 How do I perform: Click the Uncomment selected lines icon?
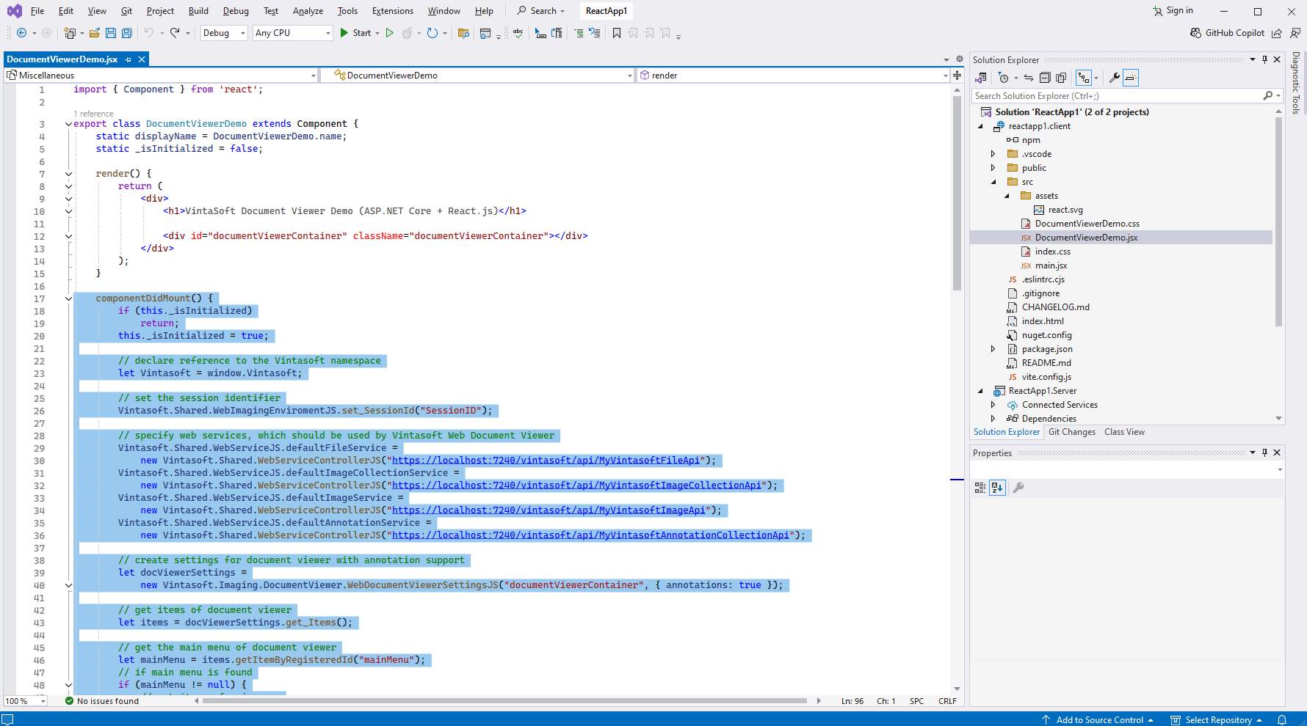[x=595, y=33]
